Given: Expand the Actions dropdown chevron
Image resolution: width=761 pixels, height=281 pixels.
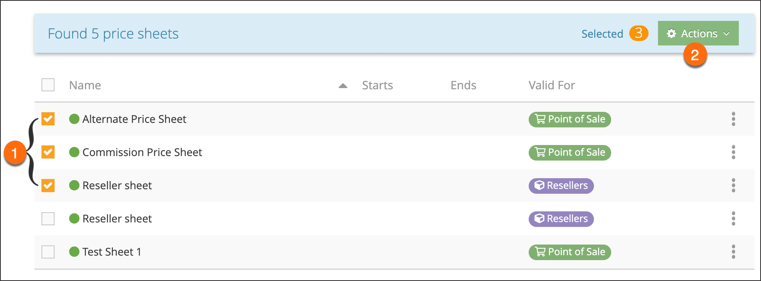Looking at the screenshot, I should [x=727, y=34].
